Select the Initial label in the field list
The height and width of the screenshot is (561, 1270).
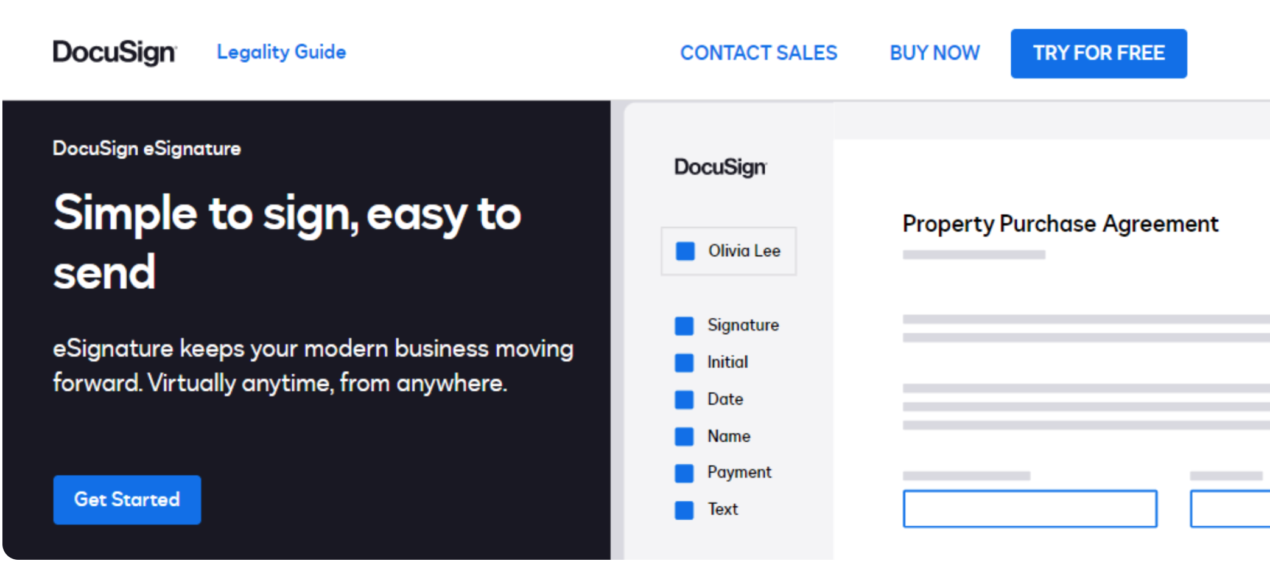[728, 362]
